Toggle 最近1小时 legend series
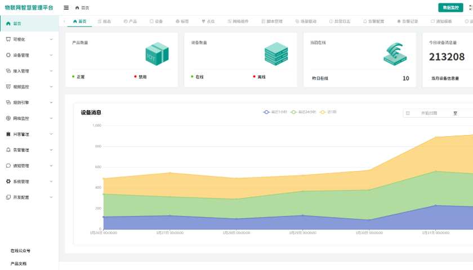 coord(275,112)
